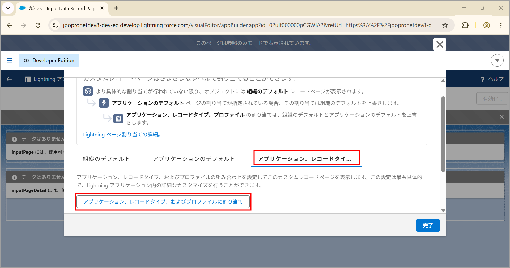Open the tab search dropdown chevron
Viewport: 510px width, 268px height.
[x=8, y=8]
